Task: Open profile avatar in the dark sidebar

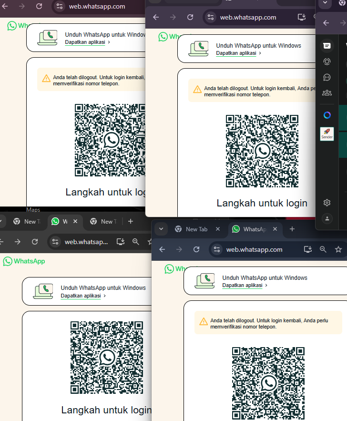Action: [x=327, y=218]
